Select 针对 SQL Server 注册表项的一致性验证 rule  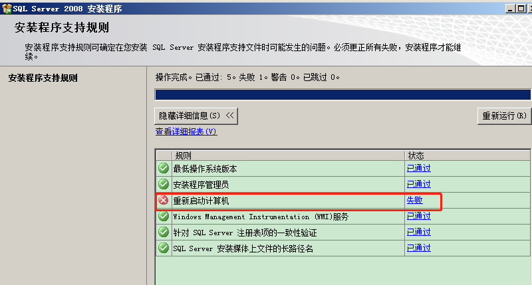click(245, 233)
